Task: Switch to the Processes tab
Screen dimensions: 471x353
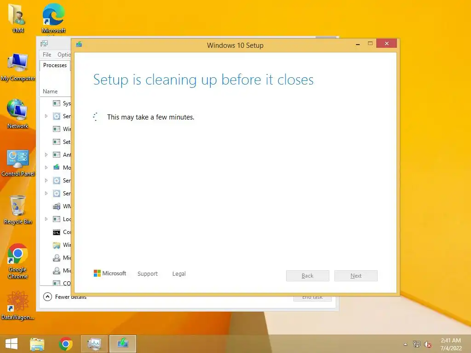Action: pyautogui.click(x=55, y=65)
